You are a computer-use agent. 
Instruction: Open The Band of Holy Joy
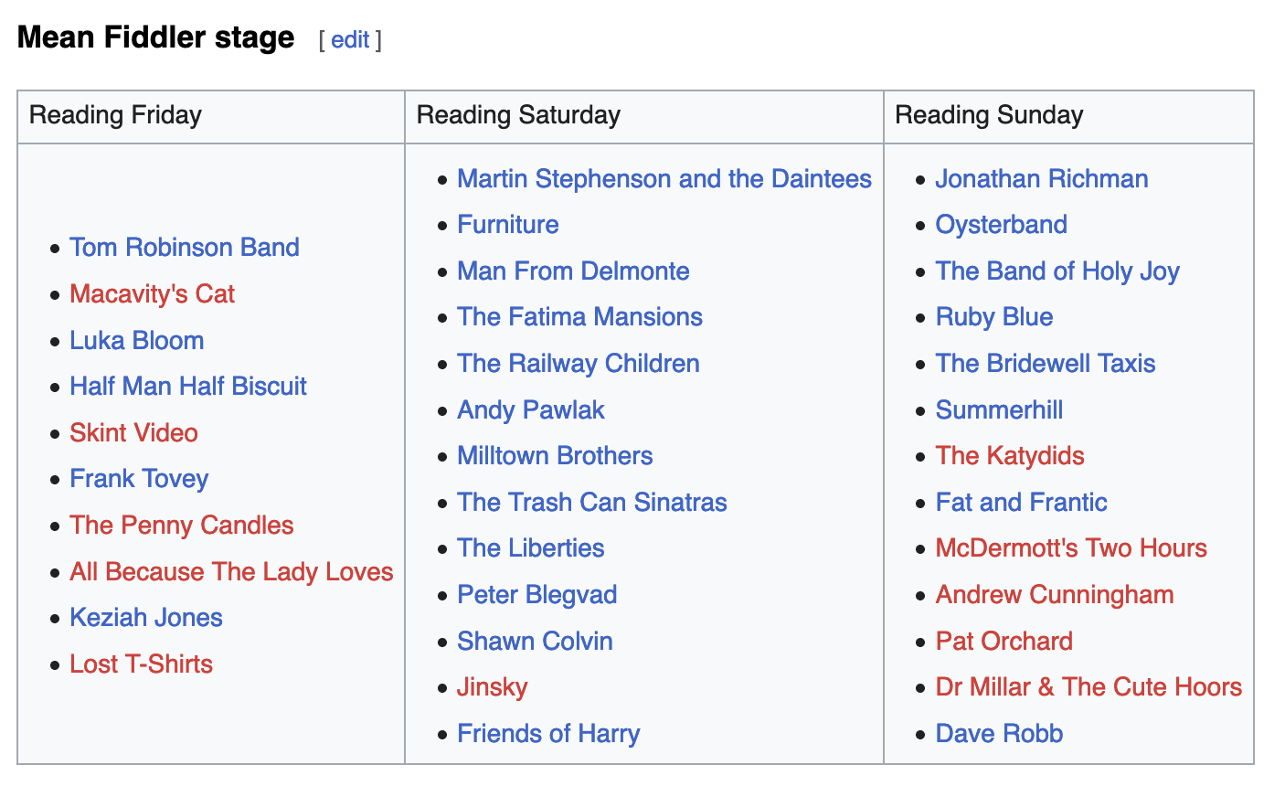[x=1057, y=271]
